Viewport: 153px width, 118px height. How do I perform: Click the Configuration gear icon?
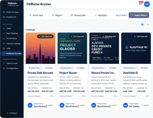coord(4,68)
